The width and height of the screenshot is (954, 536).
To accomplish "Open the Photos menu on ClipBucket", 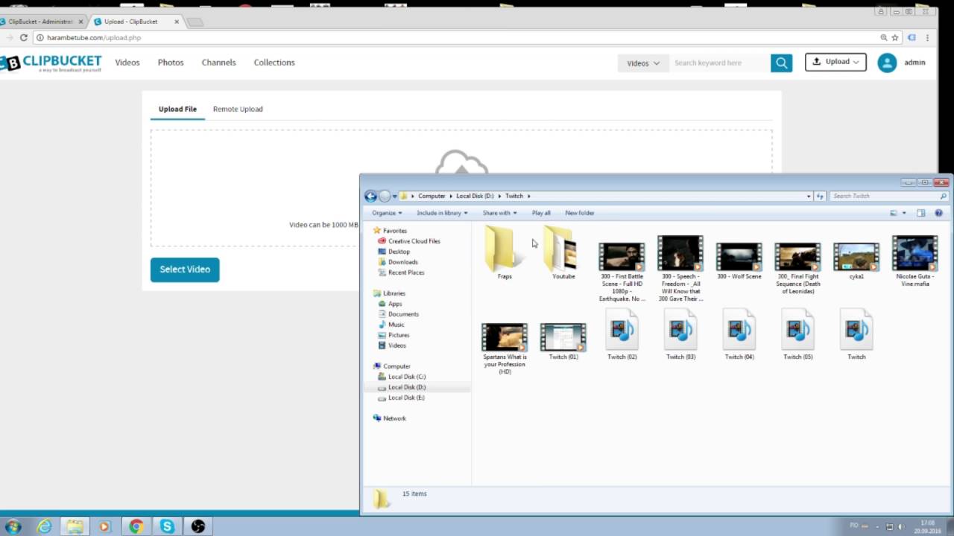I will tap(171, 63).
